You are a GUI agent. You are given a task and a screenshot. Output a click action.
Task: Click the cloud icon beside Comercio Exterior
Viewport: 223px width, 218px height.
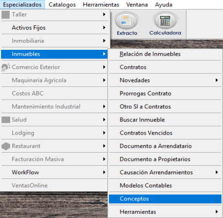[x=6, y=67]
